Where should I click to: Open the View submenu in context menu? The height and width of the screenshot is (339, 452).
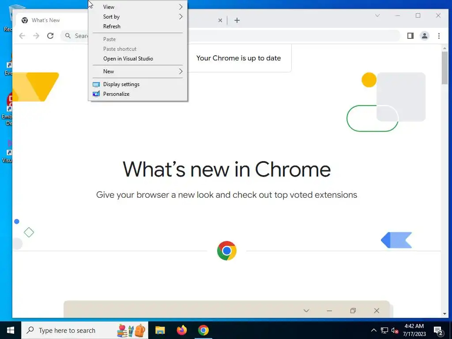point(138,7)
